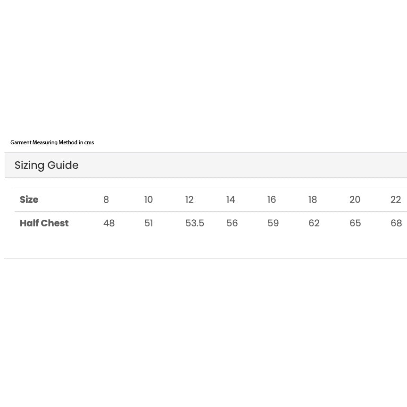Pick size 12 in the Size row

[x=190, y=199]
